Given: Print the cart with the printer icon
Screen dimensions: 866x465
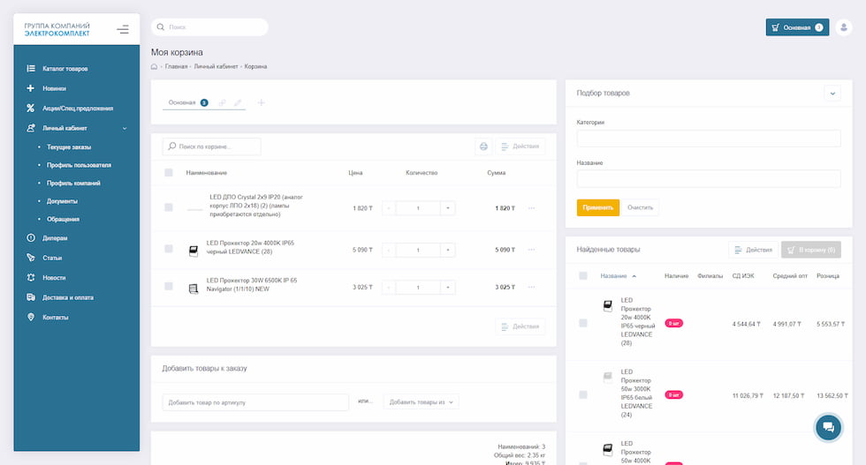Looking at the screenshot, I should click(x=483, y=146).
